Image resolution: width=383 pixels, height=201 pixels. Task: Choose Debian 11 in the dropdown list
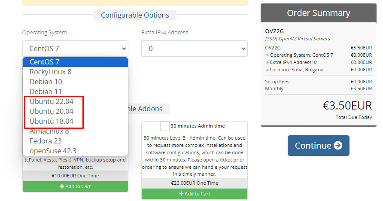pyautogui.click(x=75, y=91)
